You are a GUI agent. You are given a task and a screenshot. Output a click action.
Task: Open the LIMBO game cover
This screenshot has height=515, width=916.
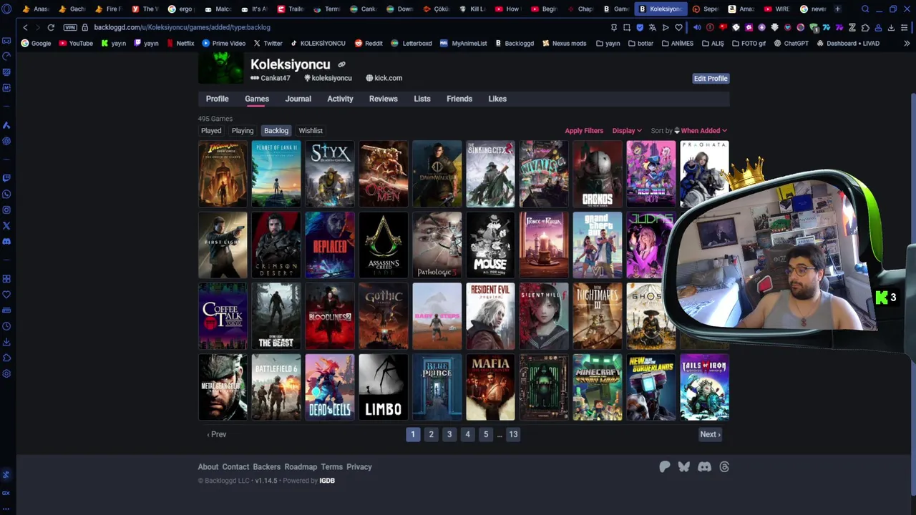(x=384, y=387)
